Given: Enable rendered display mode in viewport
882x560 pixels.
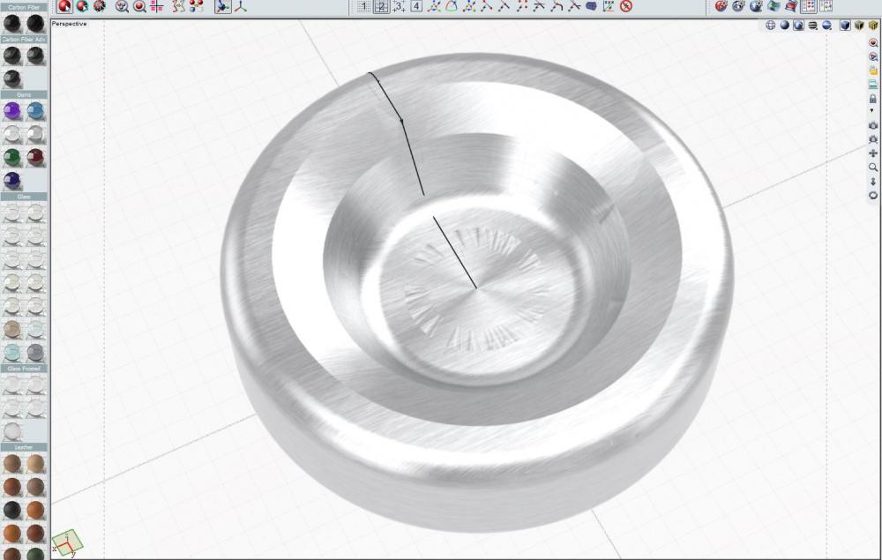Looking at the screenshot, I should tap(798, 26).
